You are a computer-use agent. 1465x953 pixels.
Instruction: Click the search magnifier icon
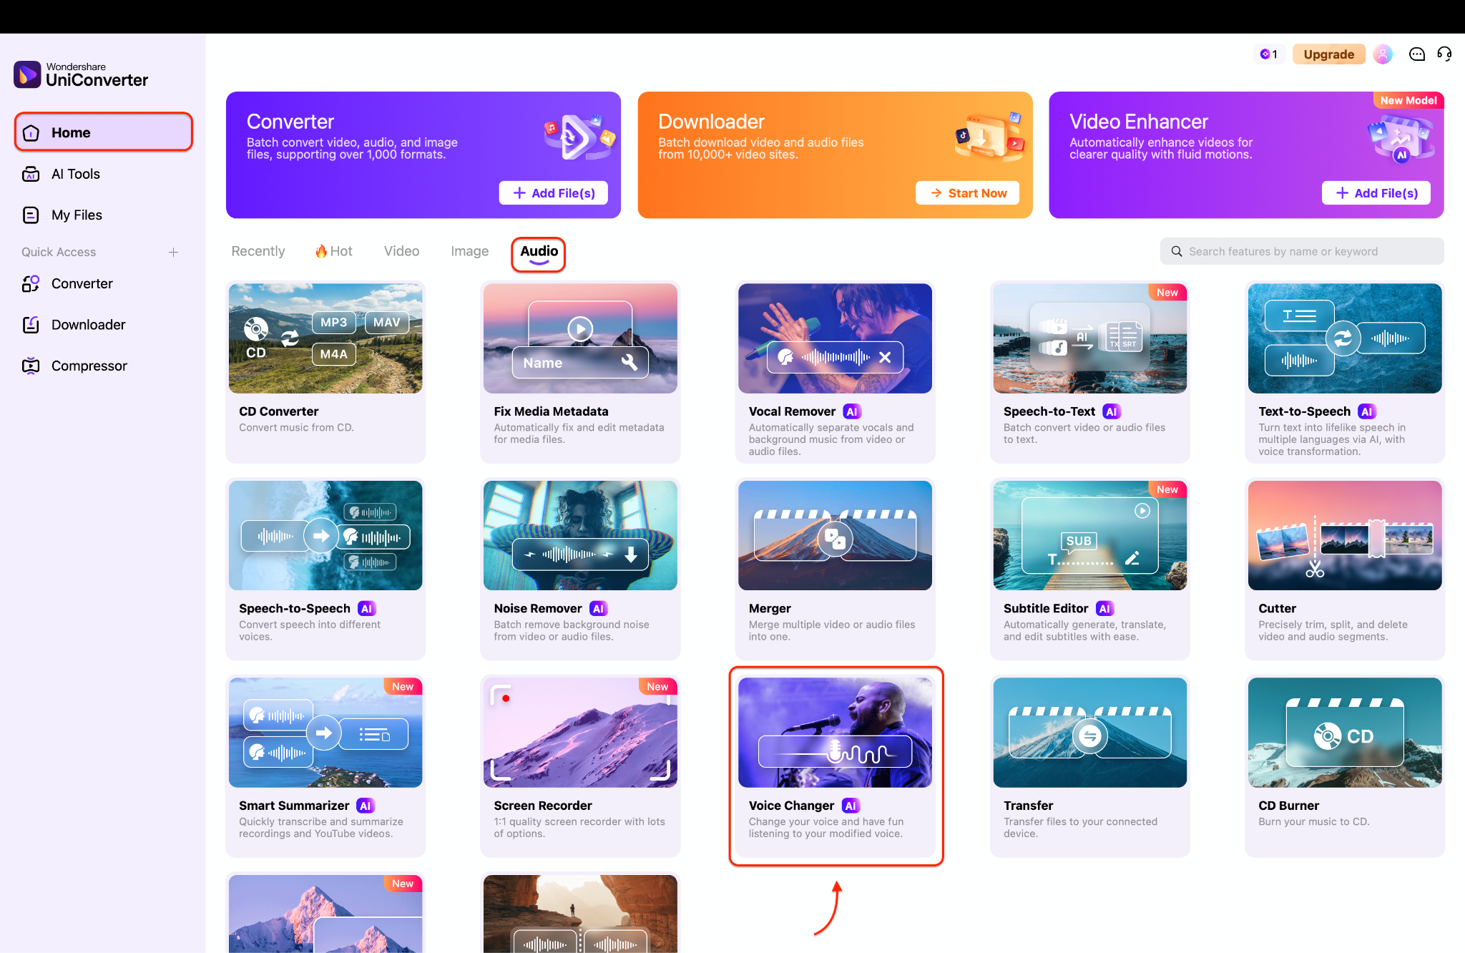coord(1177,251)
